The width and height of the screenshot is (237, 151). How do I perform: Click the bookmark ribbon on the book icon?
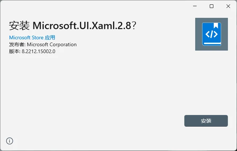(216, 25)
